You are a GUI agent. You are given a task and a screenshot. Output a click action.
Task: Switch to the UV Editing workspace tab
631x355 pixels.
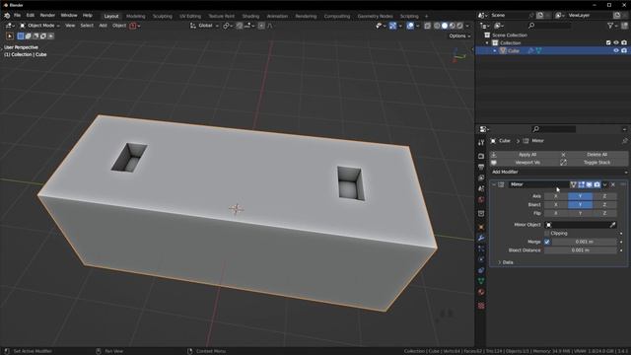point(190,17)
